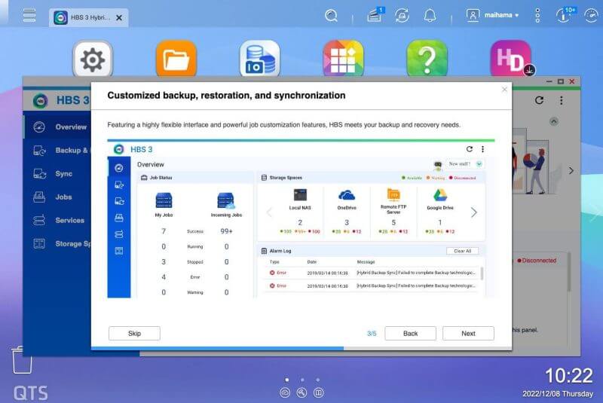Close the HBS 3 taskbar tab
Image resolution: width=603 pixels, height=403 pixels.
pyautogui.click(x=119, y=17)
